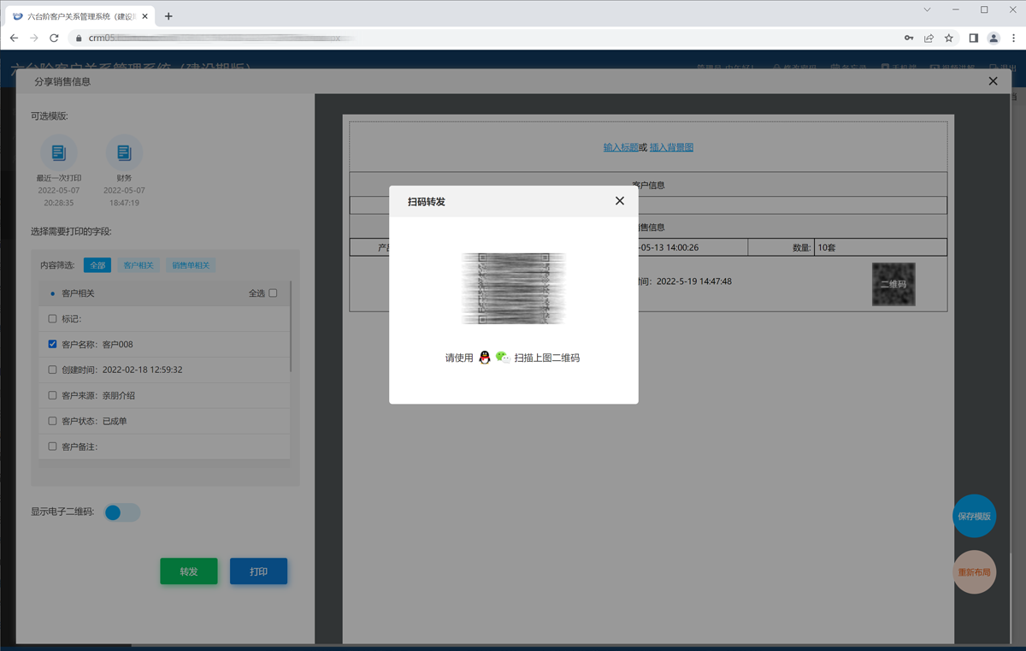Open the 插入背景图 link
This screenshot has width=1026, height=651.
coord(671,147)
